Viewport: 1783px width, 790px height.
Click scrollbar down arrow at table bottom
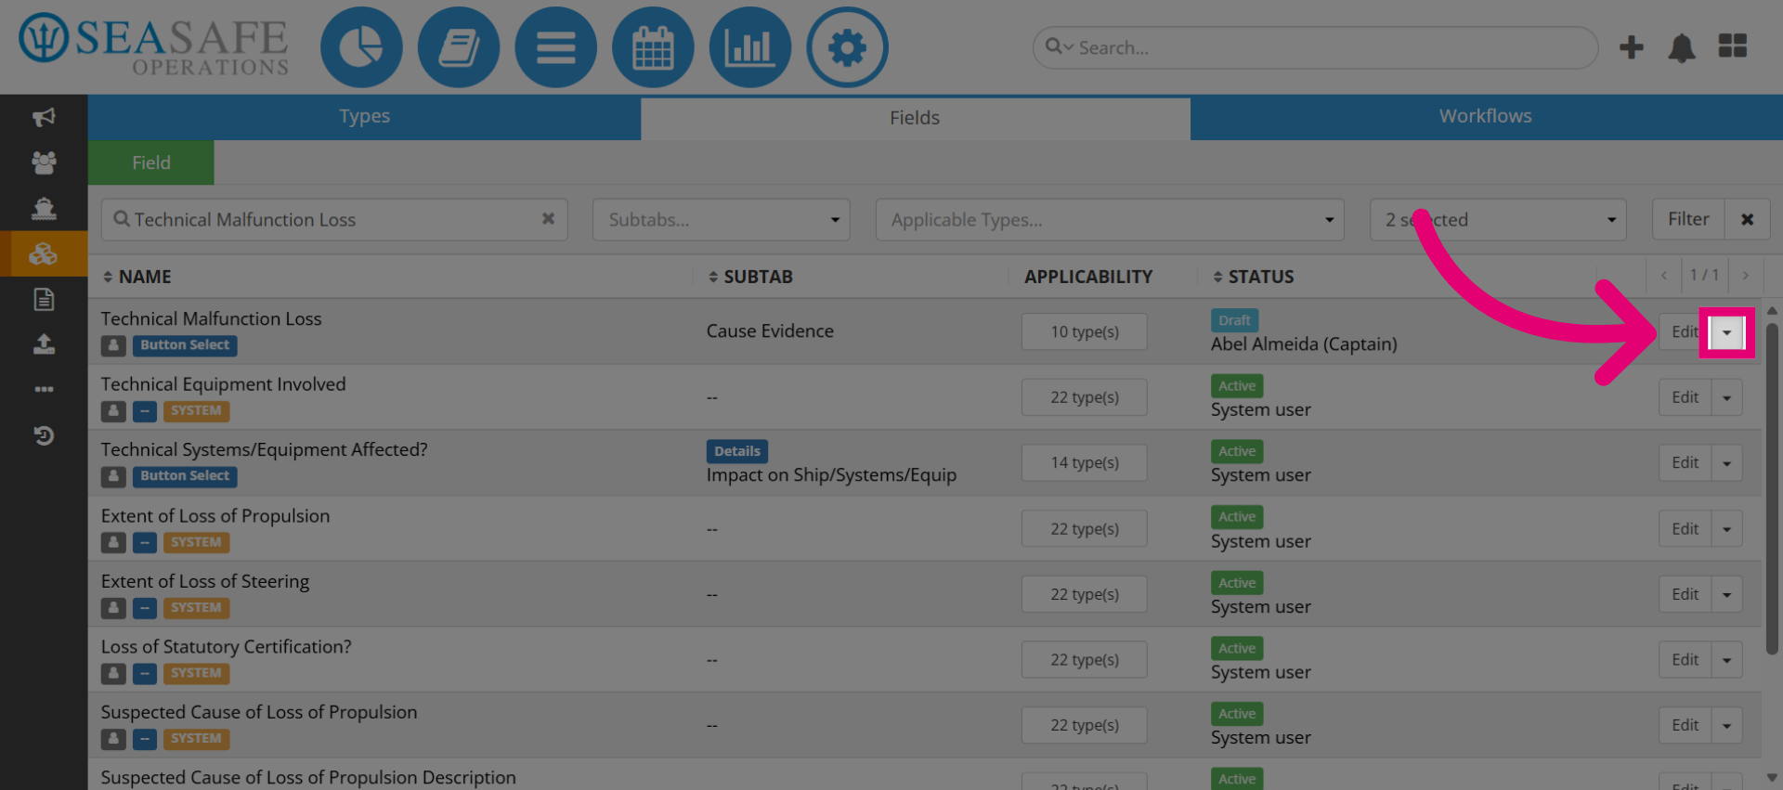1772,778
